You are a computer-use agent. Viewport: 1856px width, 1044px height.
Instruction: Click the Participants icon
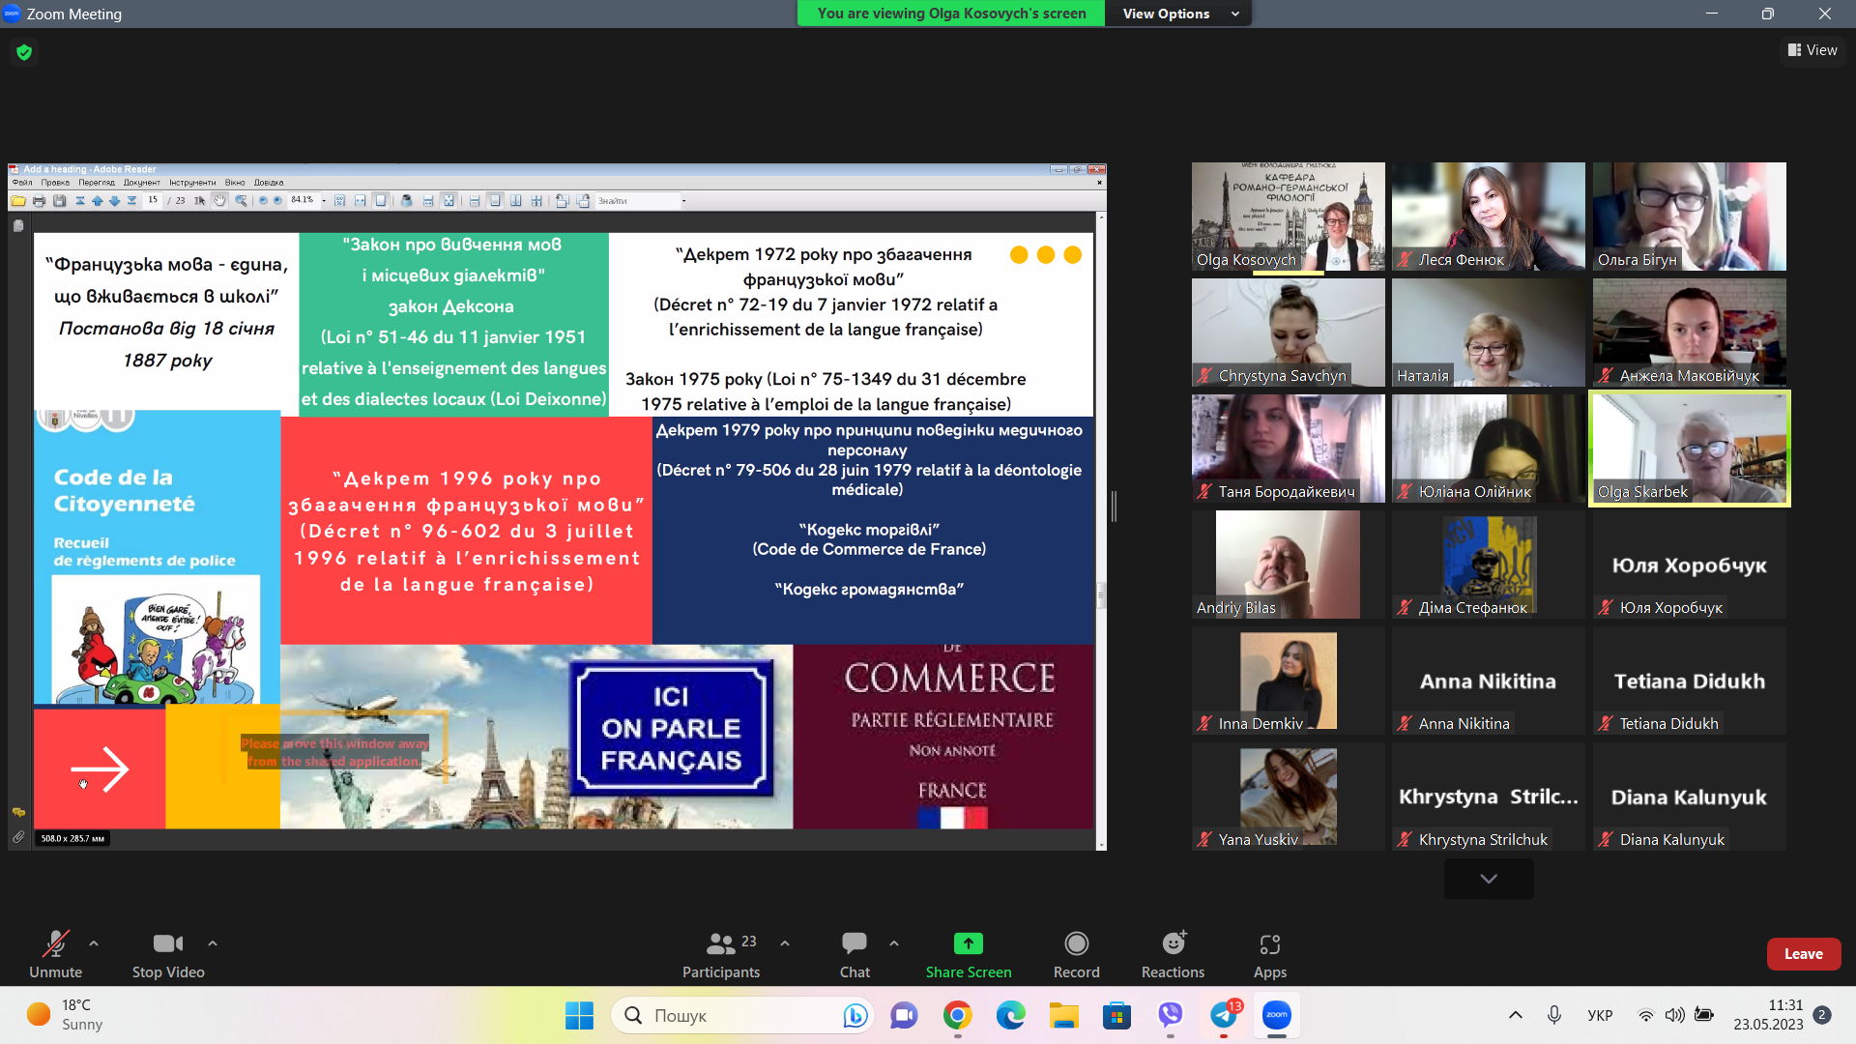coord(721,943)
